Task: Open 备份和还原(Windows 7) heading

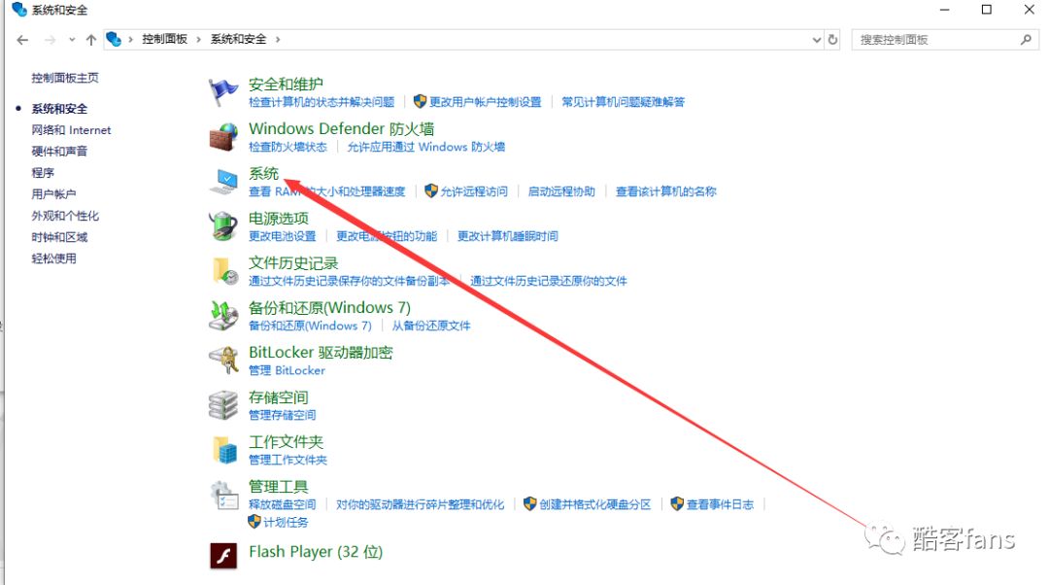Action: pos(329,308)
